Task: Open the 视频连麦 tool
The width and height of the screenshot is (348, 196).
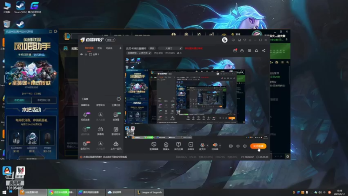Action: pyautogui.click(x=85, y=116)
